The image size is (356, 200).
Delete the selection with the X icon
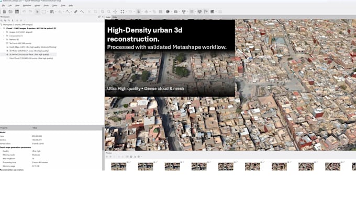(89, 11)
